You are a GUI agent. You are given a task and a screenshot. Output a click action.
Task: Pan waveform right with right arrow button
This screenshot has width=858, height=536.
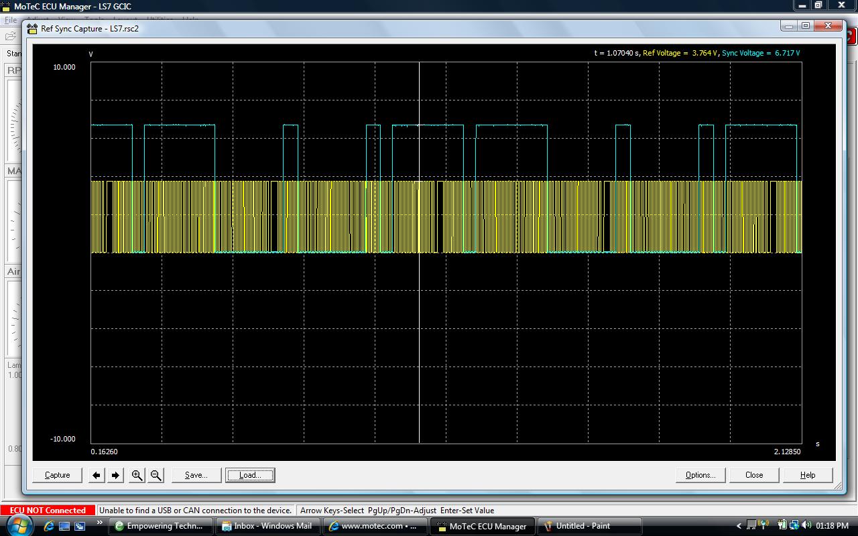tap(115, 475)
